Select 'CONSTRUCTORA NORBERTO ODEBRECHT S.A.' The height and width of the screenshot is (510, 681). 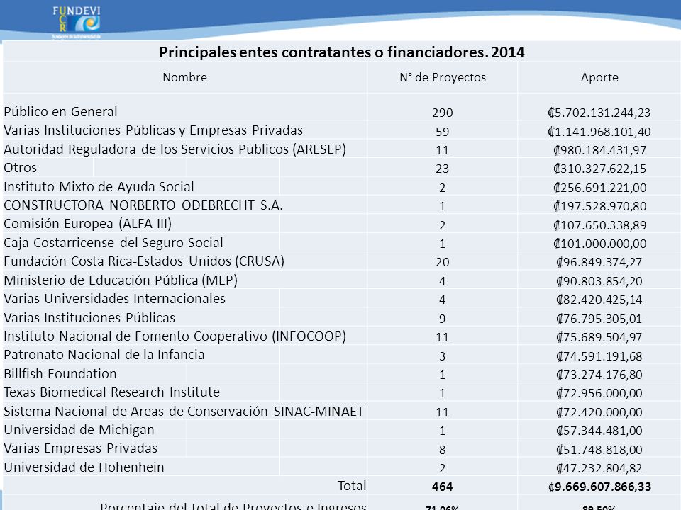[x=143, y=205]
